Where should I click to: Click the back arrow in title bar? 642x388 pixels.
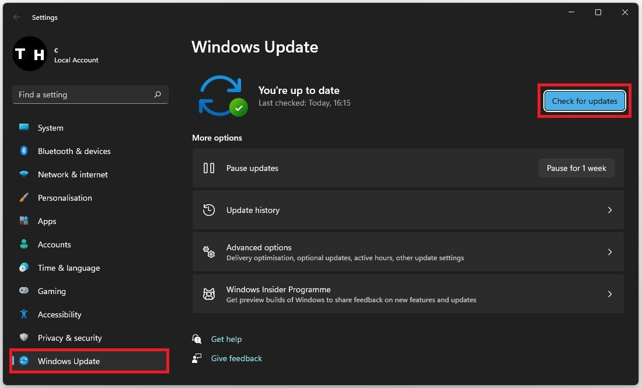coord(17,17)
